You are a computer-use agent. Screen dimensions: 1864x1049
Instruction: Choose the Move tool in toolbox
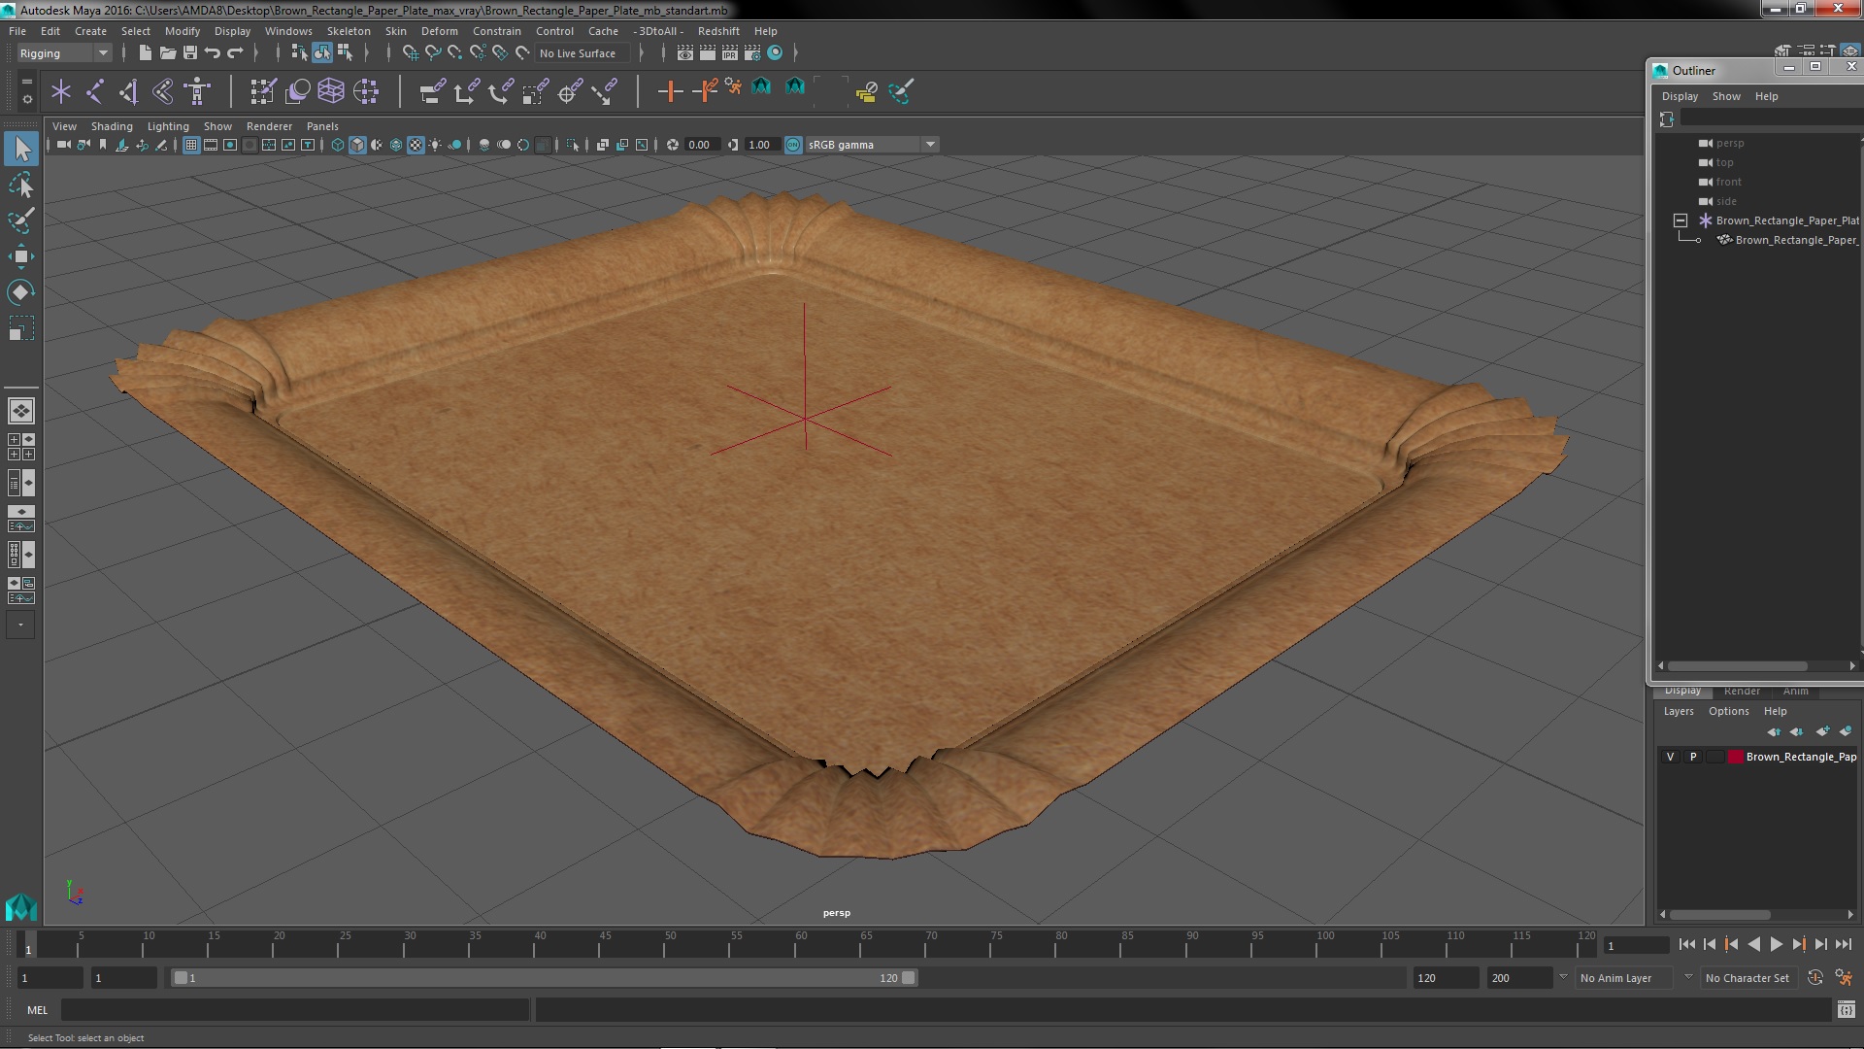coord(21,256)
